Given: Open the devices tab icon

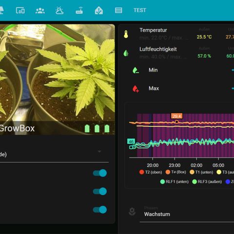Looking at the screenshot, I should (20, 10).
